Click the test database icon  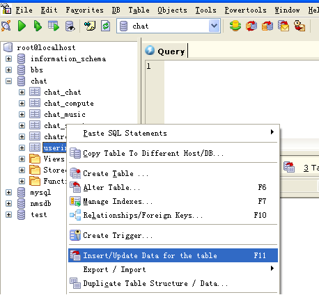21,214
